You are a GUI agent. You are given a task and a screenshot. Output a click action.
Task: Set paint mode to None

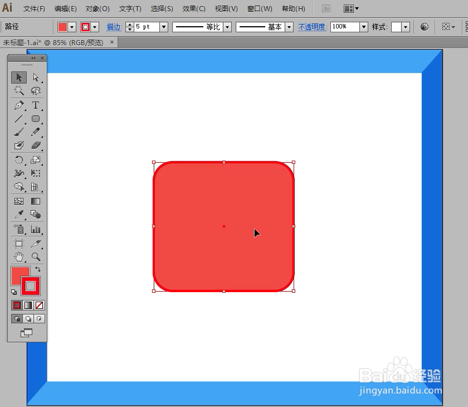(39, 305)
